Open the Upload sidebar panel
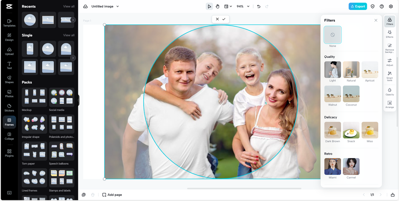The height and width of the screenshot is (201, 399). 9,51
